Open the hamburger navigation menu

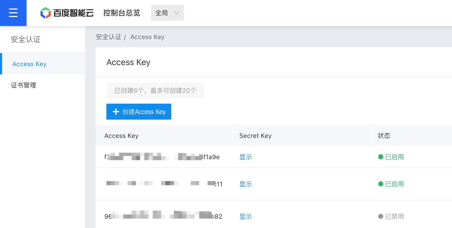(x=13, y=13)
